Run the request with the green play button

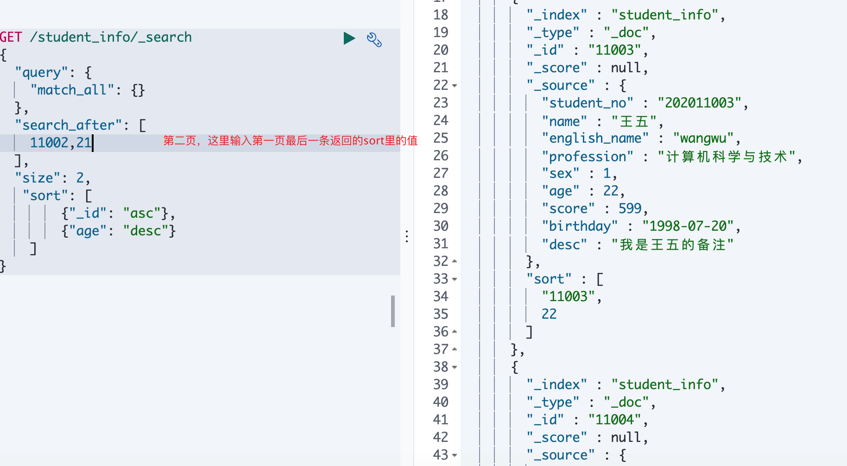click(349, 38)
